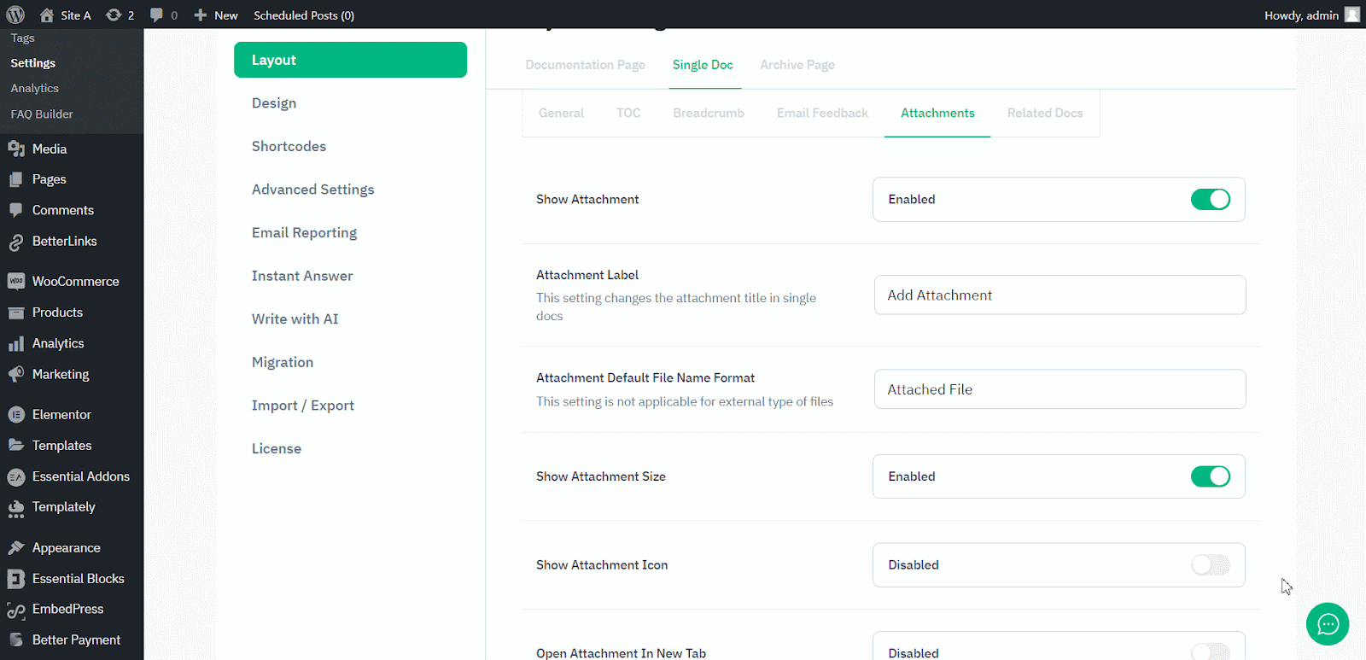Click the Essential Addons icon
Image resolution: width=1366 pixels, height=660 pixels.
pos(16,476)
